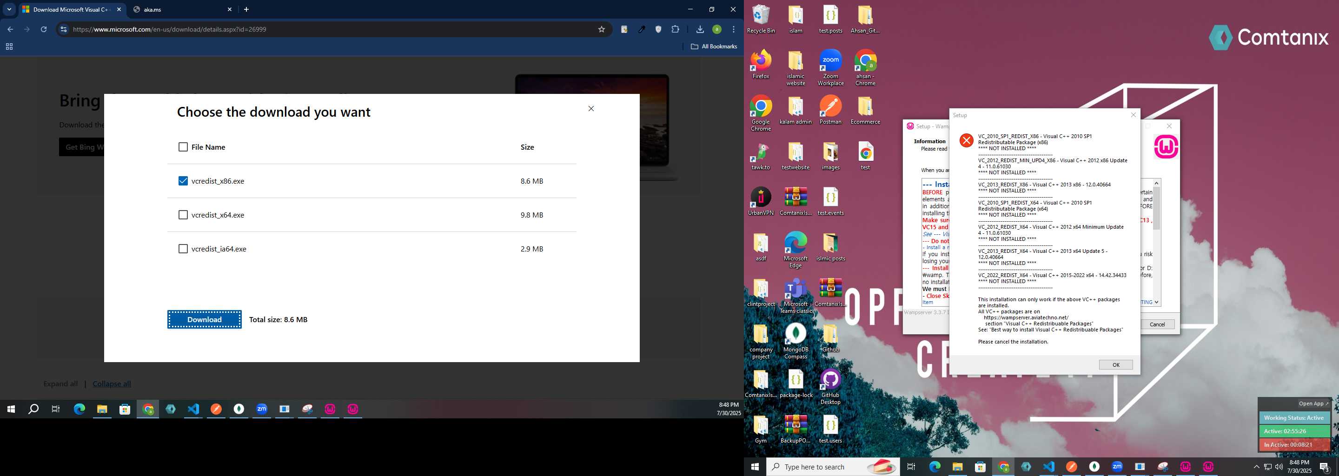
Task: Select the tawk.to desktop shortcut
Action: pyautogui.click(x=761, y=155)
